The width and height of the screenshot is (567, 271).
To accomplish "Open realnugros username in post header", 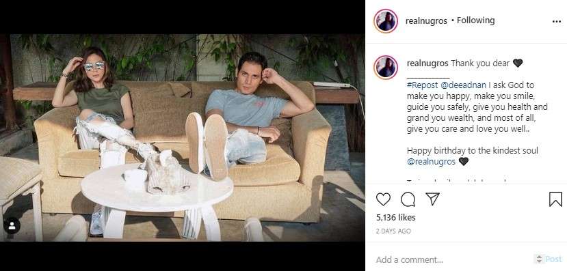I will click(426, 21).
